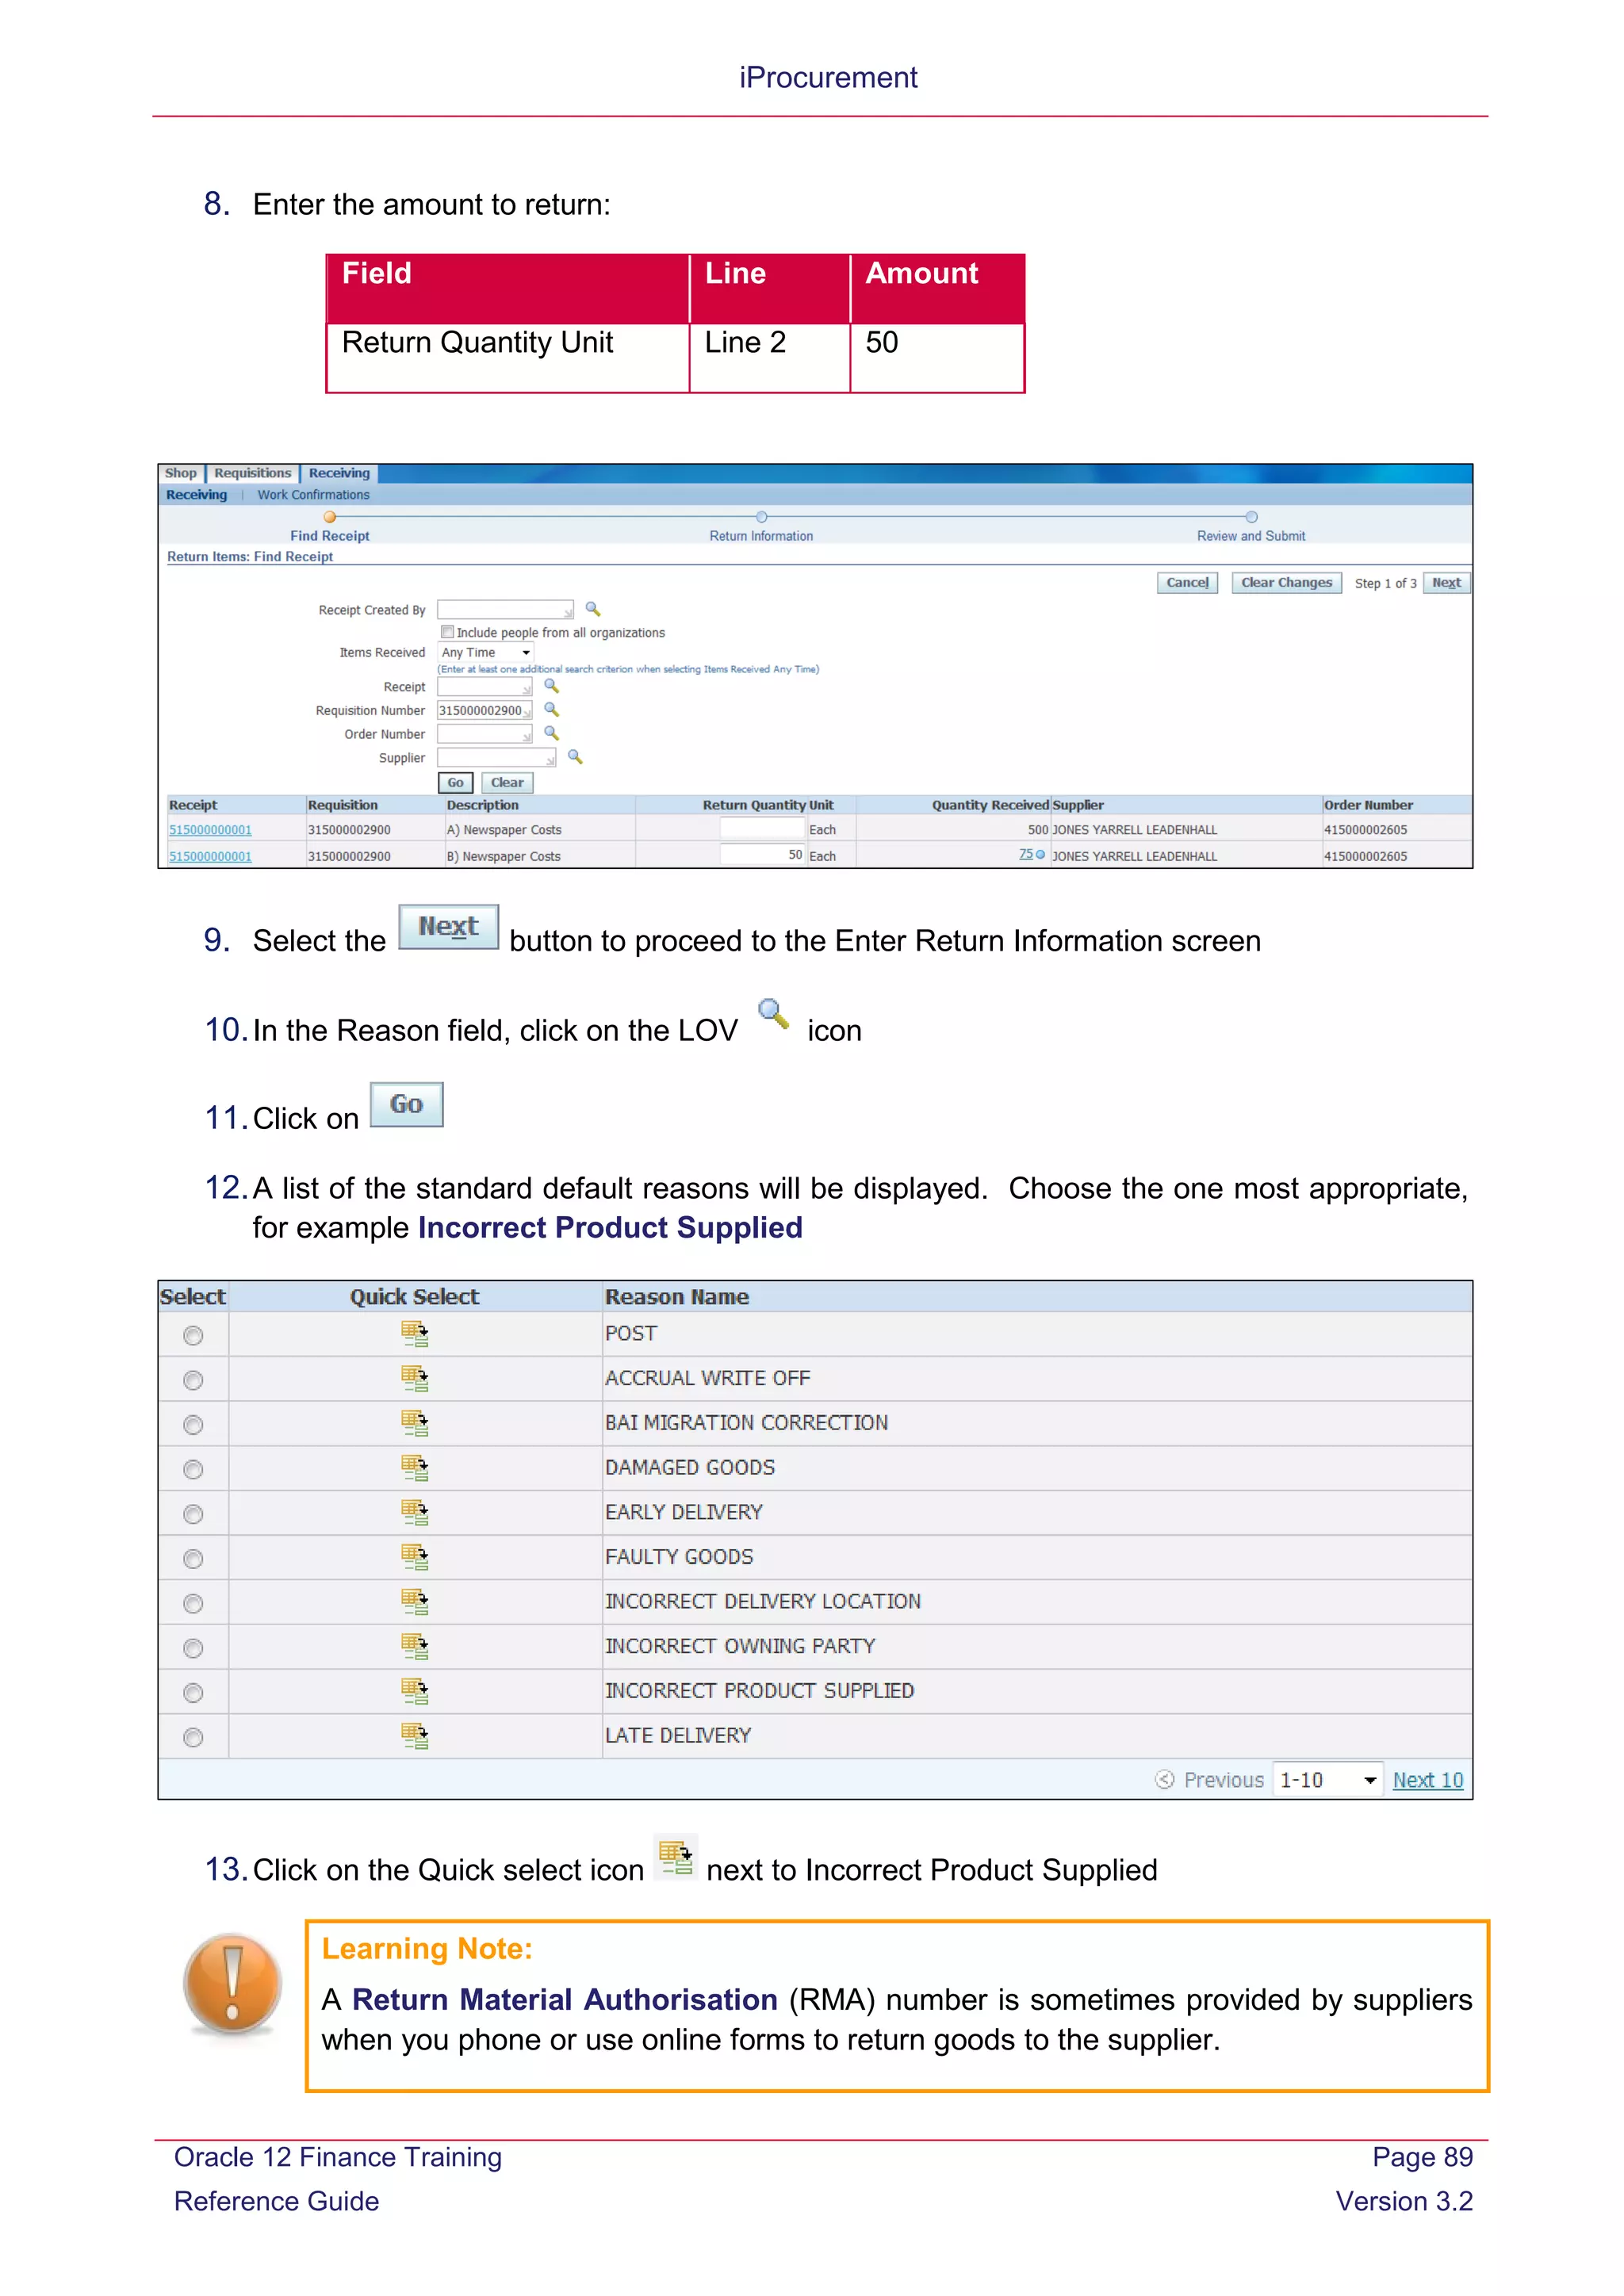Open the Order Number search magnifier

pyautogui.click(x=551, y=733)
